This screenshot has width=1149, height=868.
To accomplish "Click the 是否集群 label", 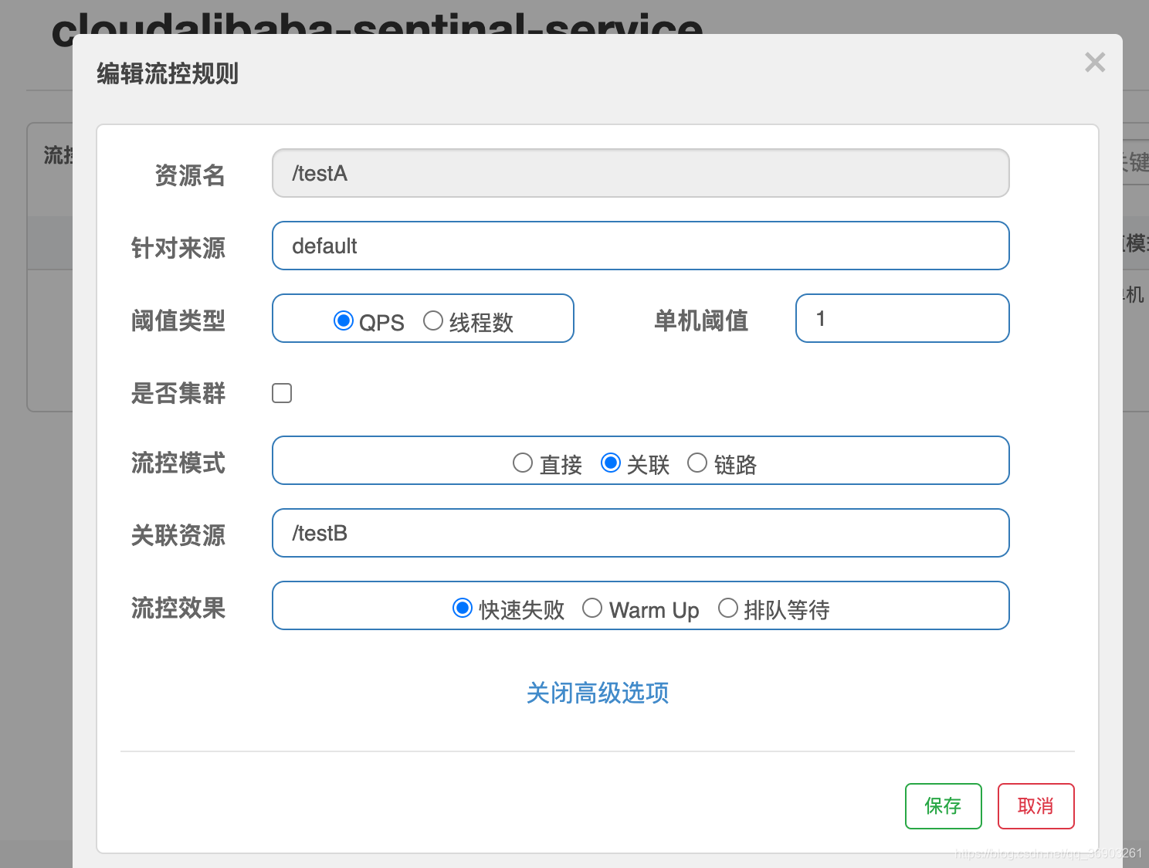I will coord(178,393).
